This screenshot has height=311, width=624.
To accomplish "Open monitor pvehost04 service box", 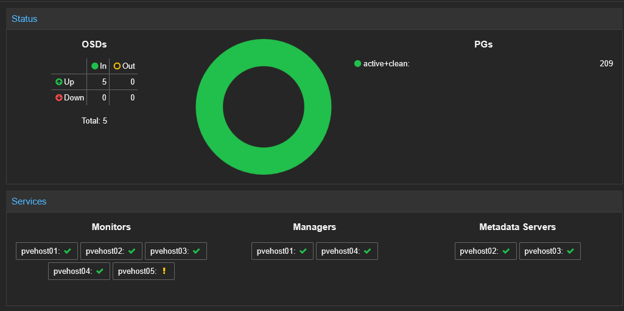I will tap(79, 271).
